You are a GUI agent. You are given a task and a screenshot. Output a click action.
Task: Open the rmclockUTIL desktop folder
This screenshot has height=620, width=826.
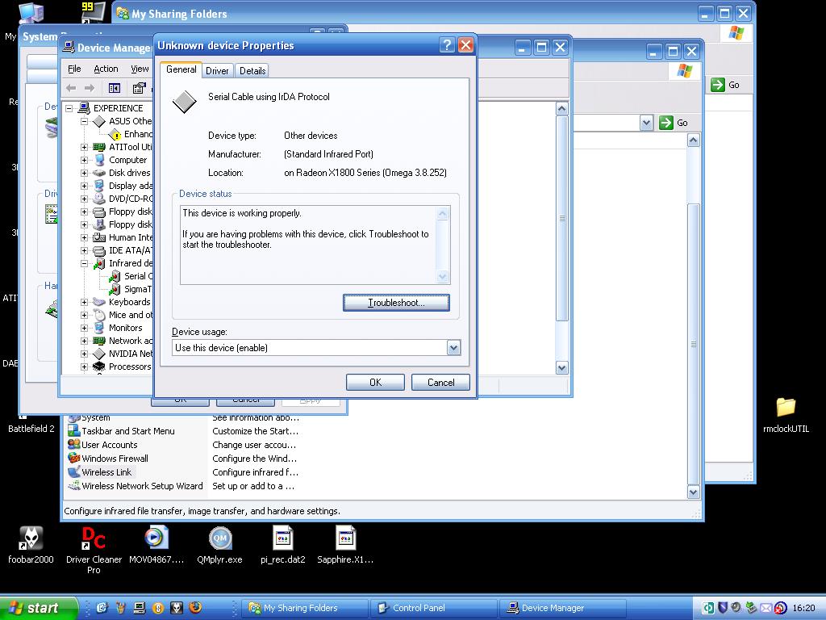click(785, 408)
